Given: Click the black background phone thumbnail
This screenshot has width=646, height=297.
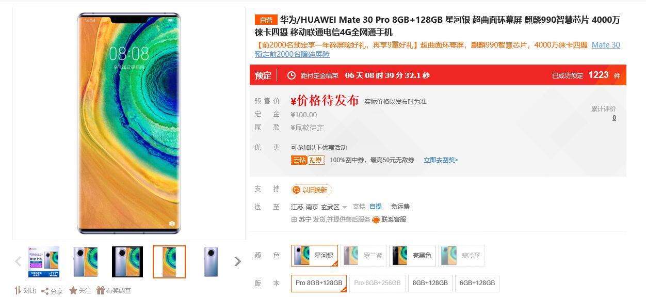Looking at the screenshot, I should tap(127, 262).
